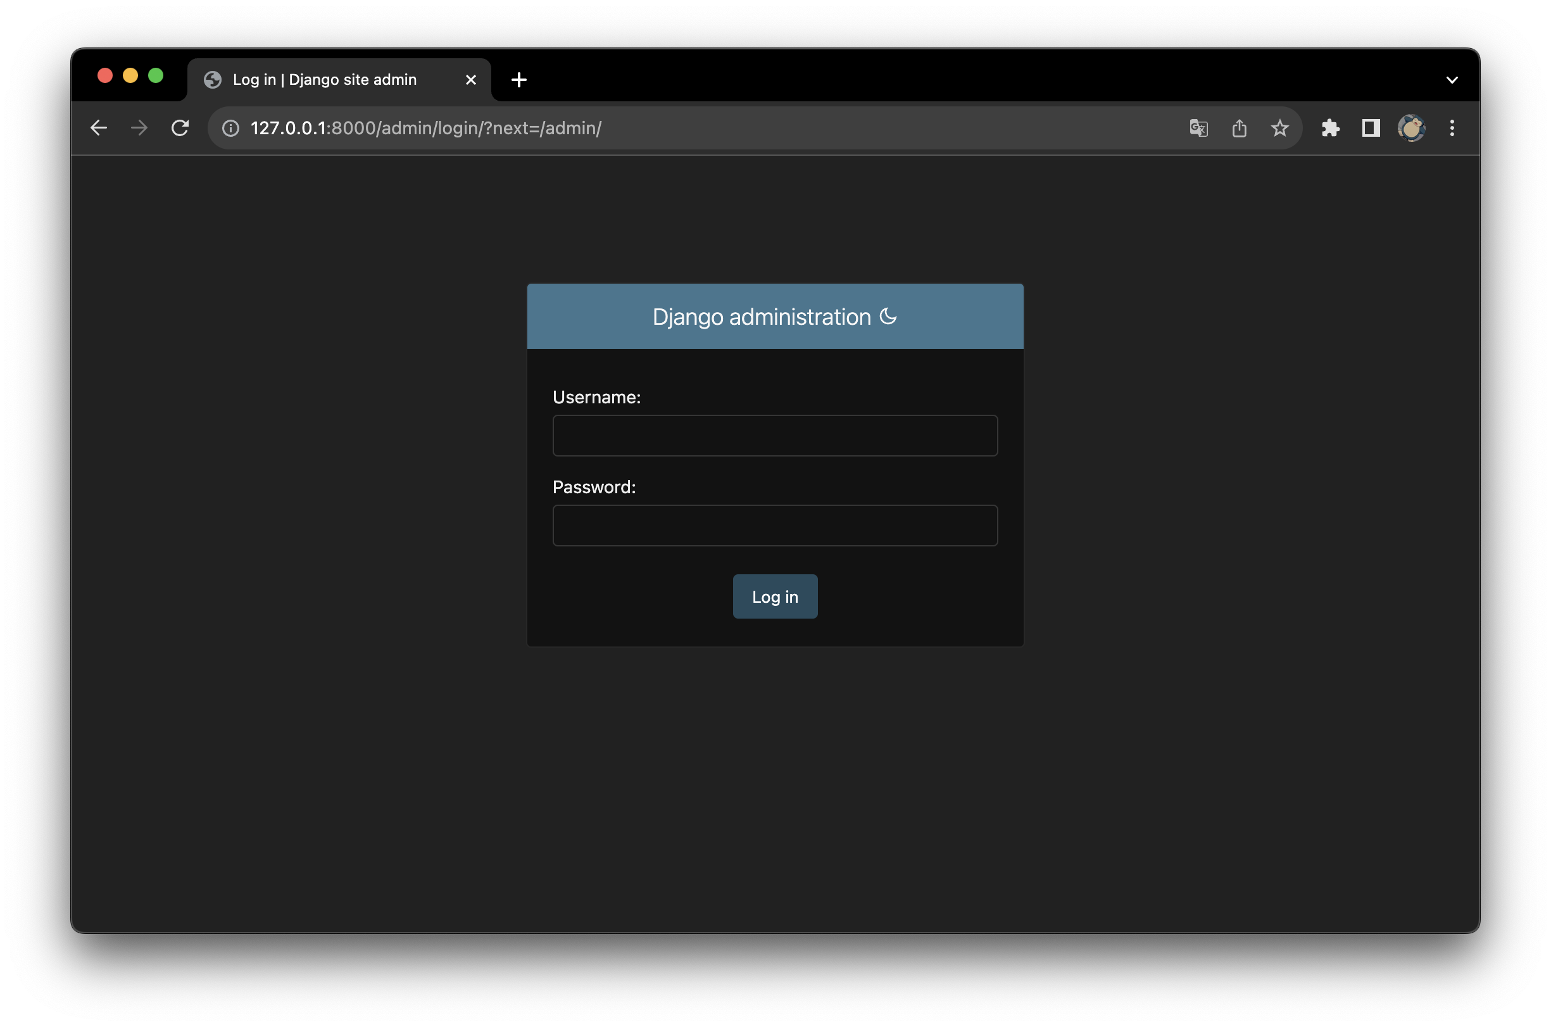The width and height of the screenshot is (1551, 1027).
Task: Open the Extensions puzzle icon
Action: [1329, 128]
